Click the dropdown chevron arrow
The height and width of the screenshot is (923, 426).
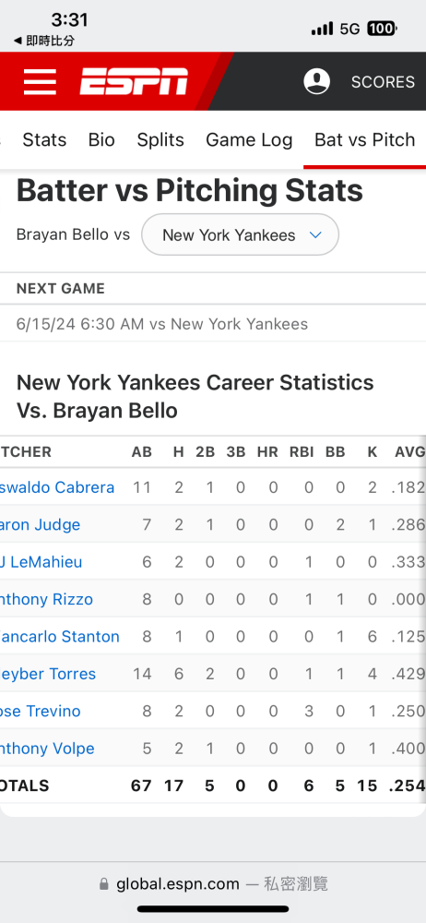[315, 234]
